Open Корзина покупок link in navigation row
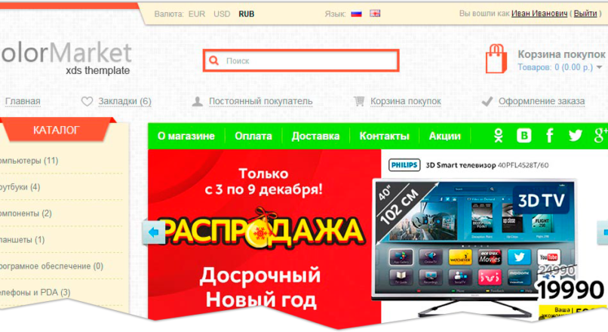This screenshot has height=332, width=608. 406,101
